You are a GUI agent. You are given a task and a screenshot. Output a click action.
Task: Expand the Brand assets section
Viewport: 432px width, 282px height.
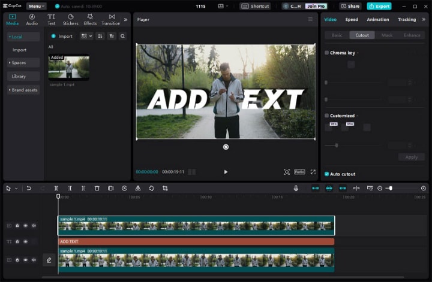coord(23,90)
